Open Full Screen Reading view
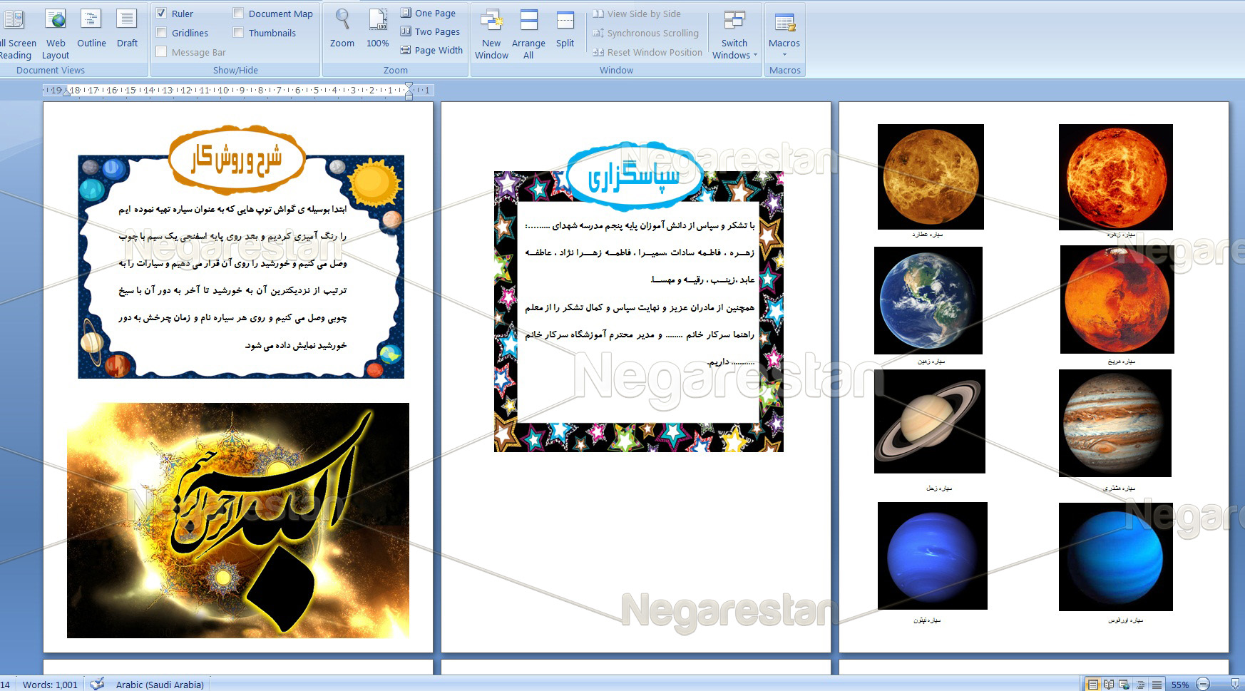The image size is (1245, 691). pyautogui.click(x=16, y=33)
